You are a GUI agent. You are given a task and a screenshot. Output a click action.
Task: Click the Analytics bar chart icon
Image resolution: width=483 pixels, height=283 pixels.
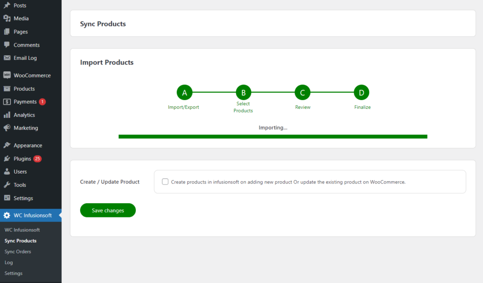click(7, 115)
